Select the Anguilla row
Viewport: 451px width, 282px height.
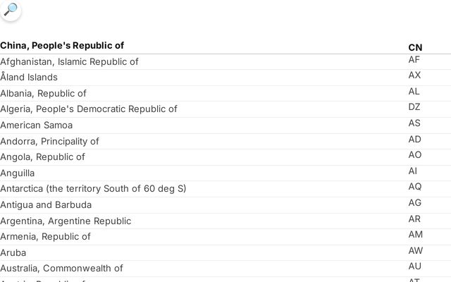click(x=18, y=173)
